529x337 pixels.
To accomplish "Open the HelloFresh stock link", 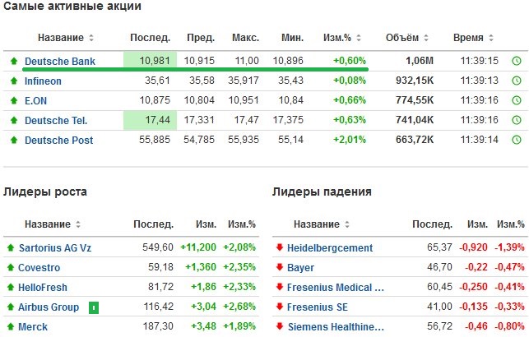I will [x=43, y=288].
